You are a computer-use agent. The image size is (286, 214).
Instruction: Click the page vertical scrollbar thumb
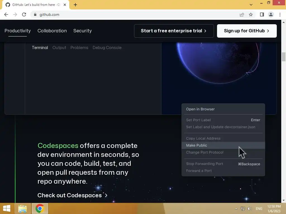[283, 57]
